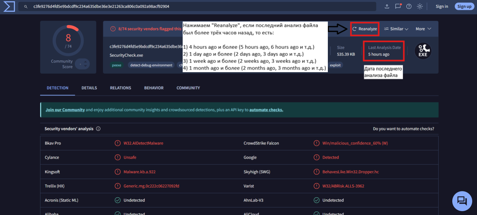Screen dimensions: 477x215
Task: Open the chat bubble button
Action: [x=462, y=201]
